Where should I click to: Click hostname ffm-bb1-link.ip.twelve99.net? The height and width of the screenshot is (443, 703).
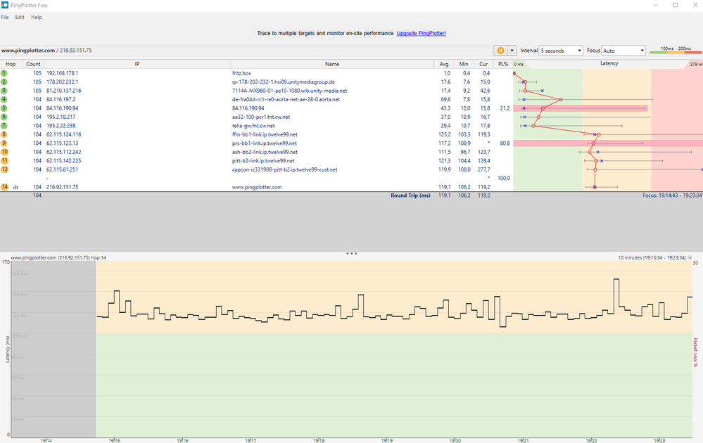265,134
